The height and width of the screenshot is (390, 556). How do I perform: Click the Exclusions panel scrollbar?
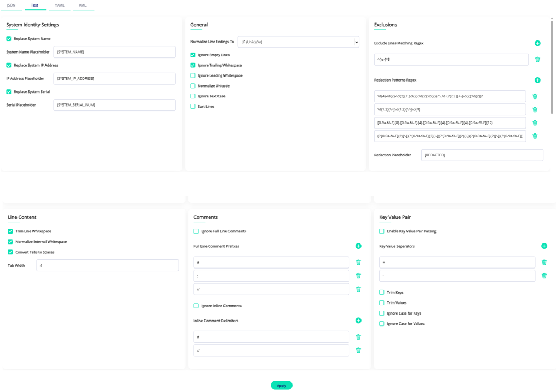552,67
